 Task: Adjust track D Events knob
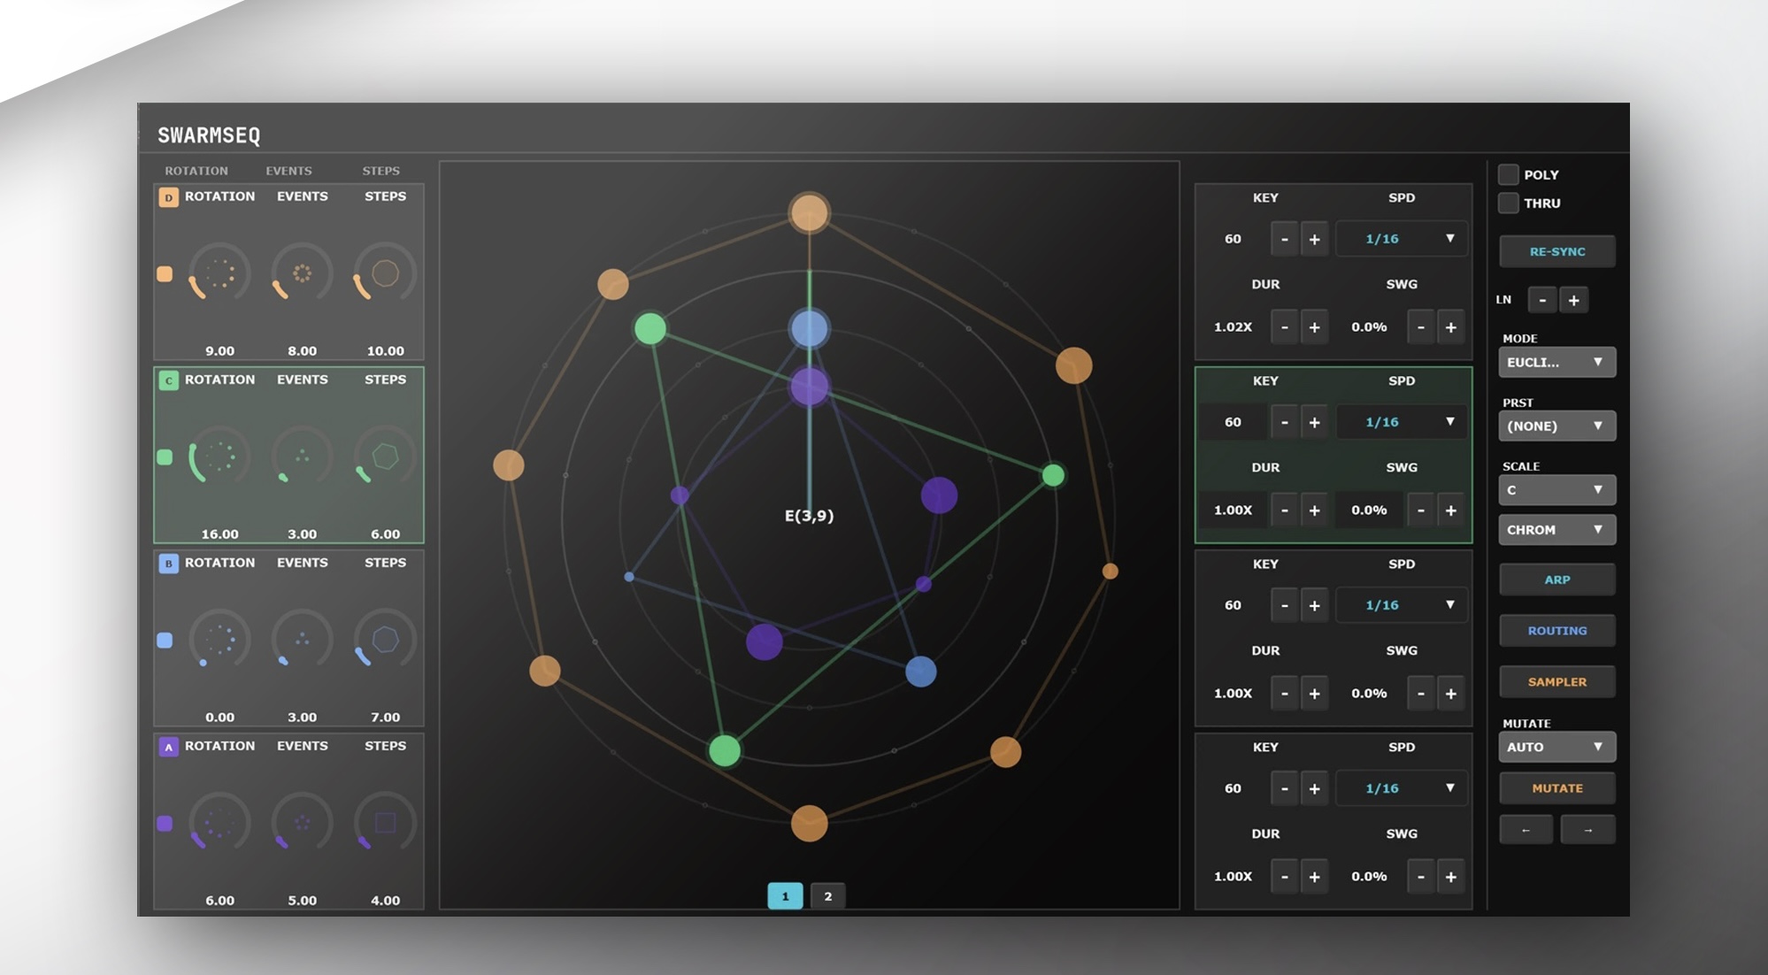click(x=302, y=273)
